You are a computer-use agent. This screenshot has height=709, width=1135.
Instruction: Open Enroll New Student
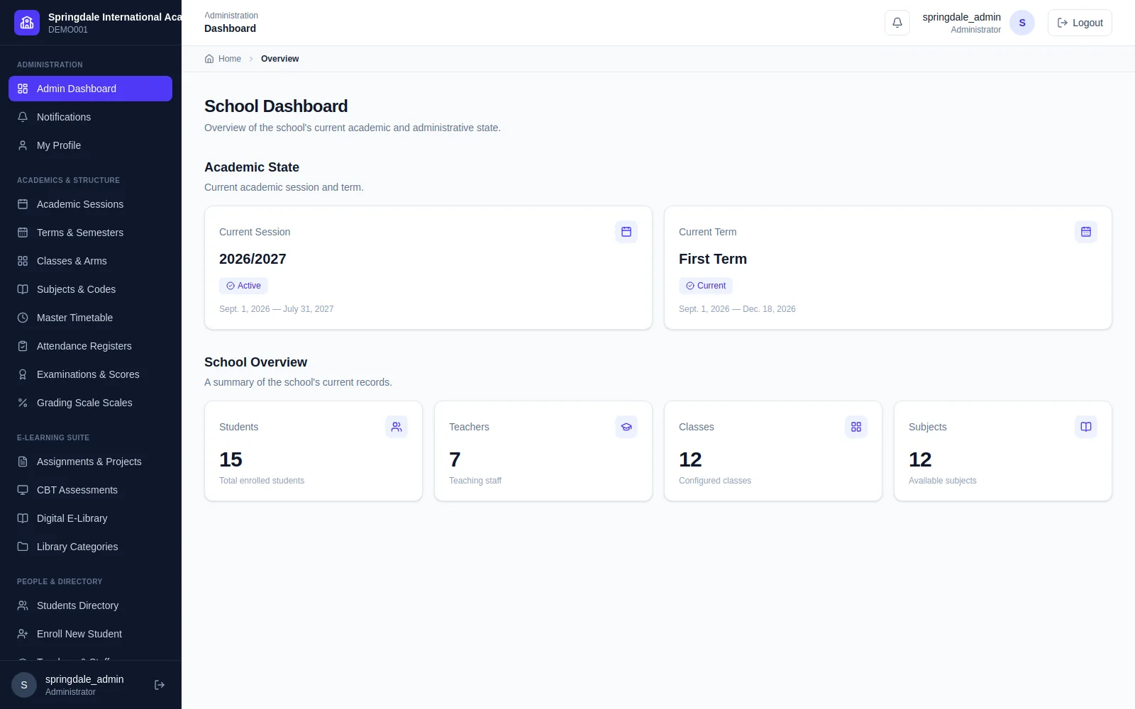(x=90, y=634)
